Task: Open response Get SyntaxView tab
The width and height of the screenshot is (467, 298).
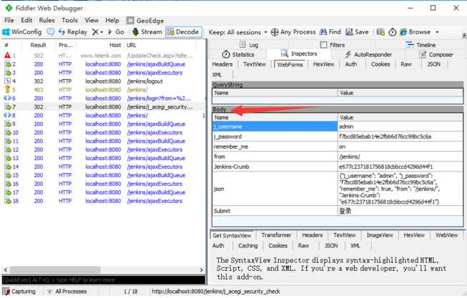Action: (232, 236)
